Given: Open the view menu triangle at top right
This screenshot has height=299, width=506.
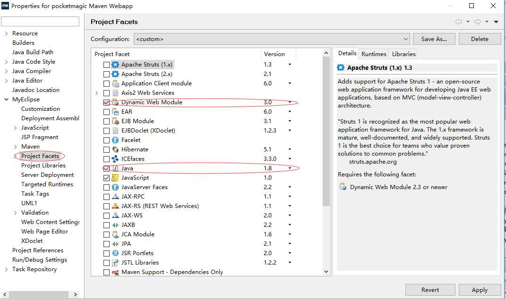Looking at the screenshot, I should click(x=496, y=22).
